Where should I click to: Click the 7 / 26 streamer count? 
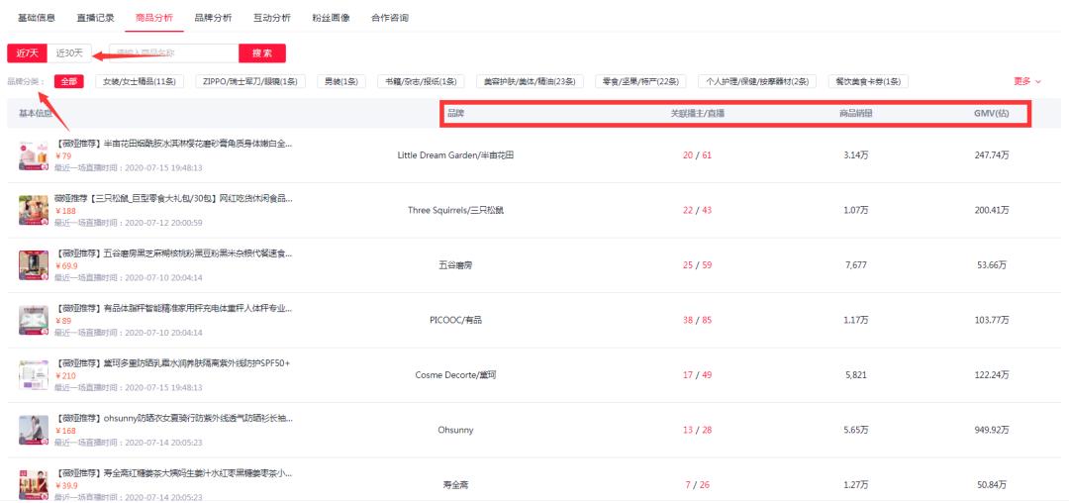tap(697, 486)
